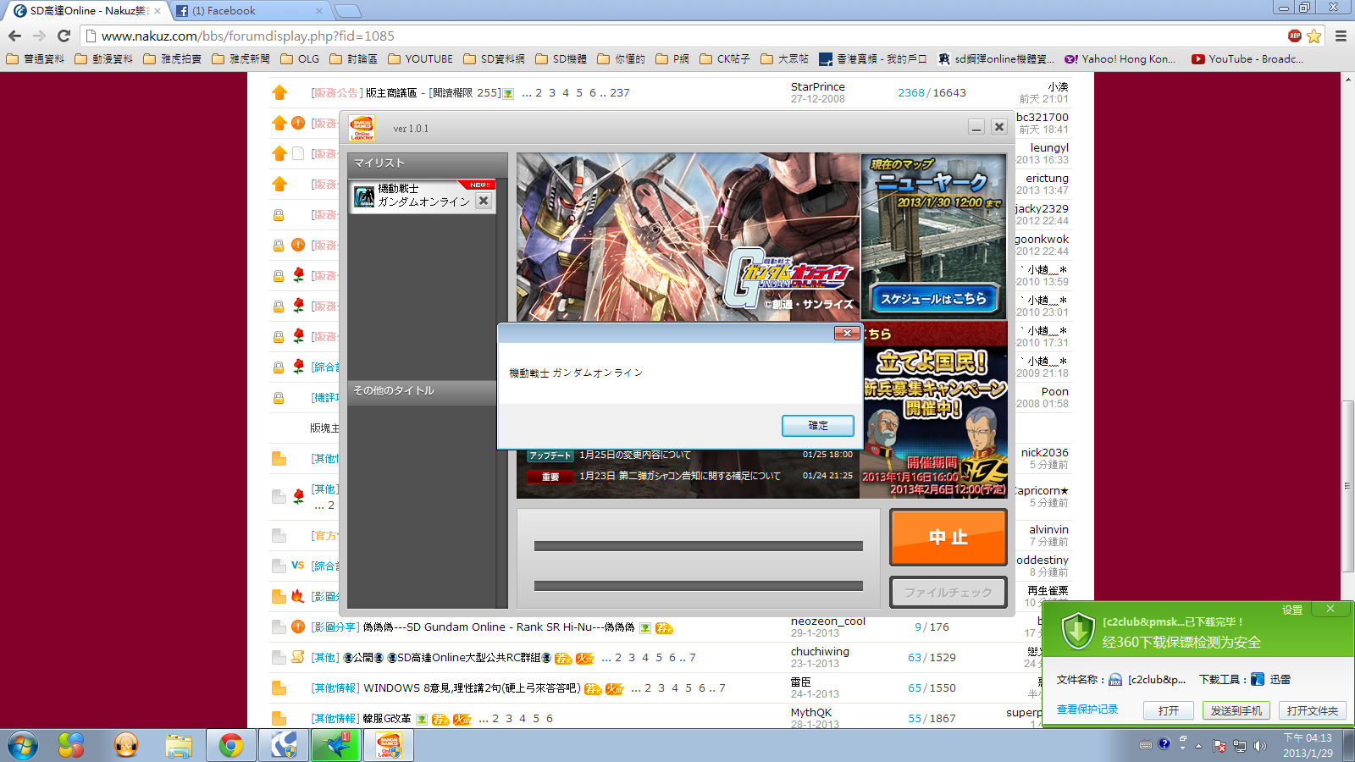This screenshot has width=1355, height=762.
Task: Remove Gundam Online from My List with X
Action: [484, 201]
